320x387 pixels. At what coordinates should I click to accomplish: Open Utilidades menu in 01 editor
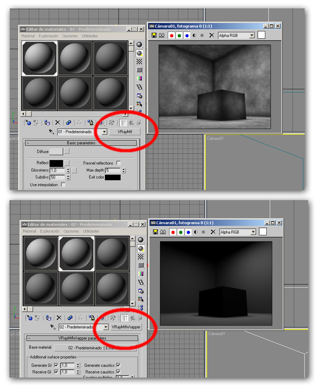89,36
